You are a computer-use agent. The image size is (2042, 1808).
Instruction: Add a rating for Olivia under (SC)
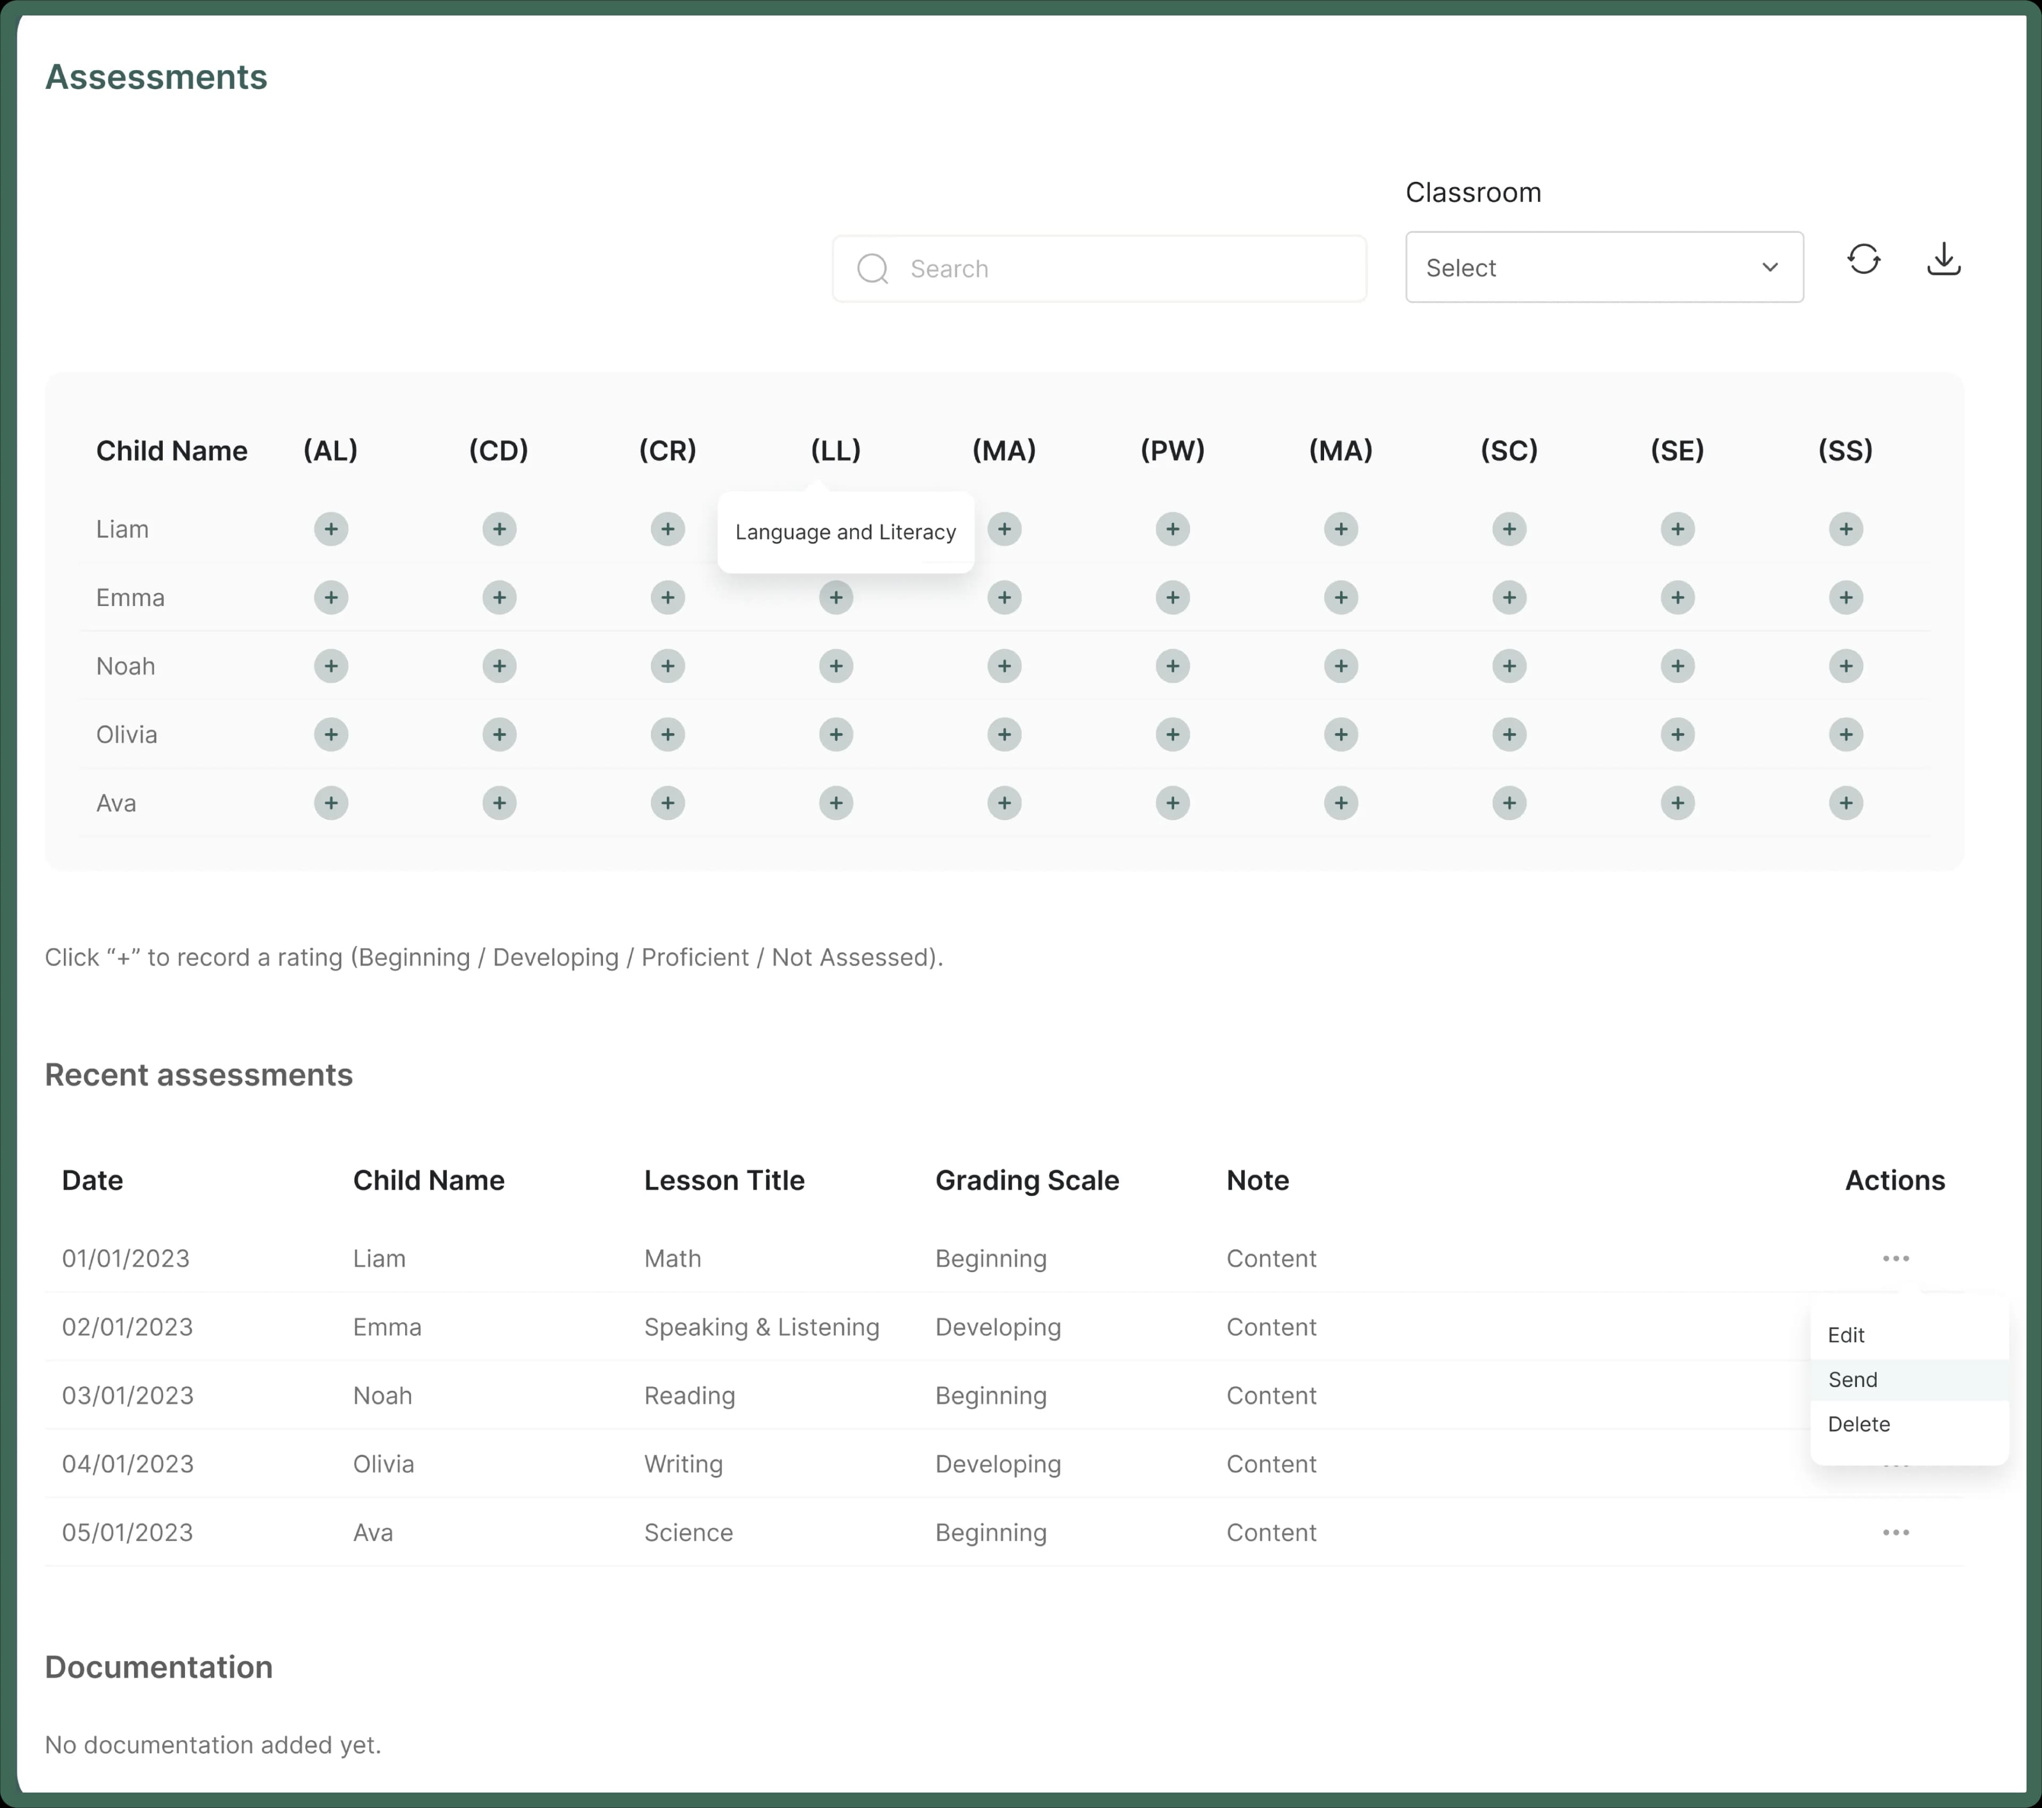tap(1509, 734)
